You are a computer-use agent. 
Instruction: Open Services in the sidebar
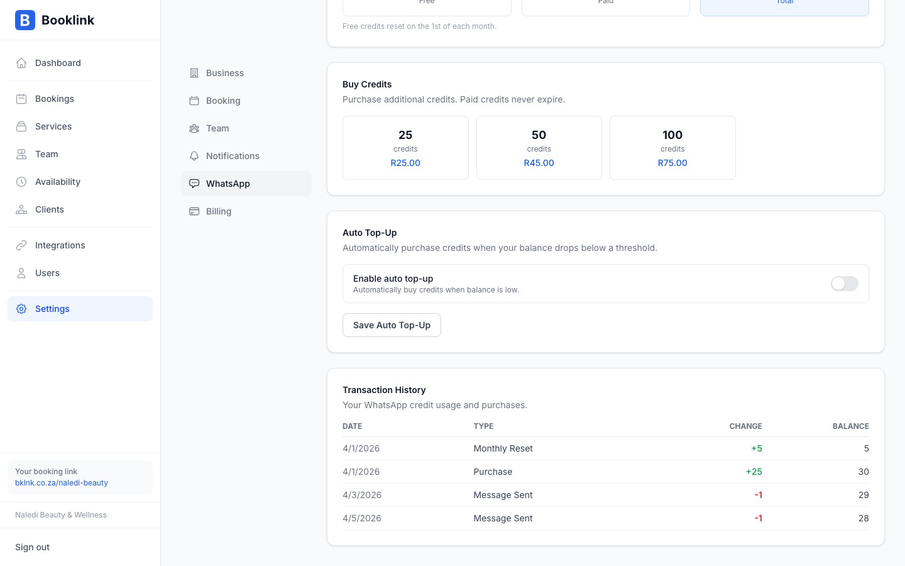[53, 126]
